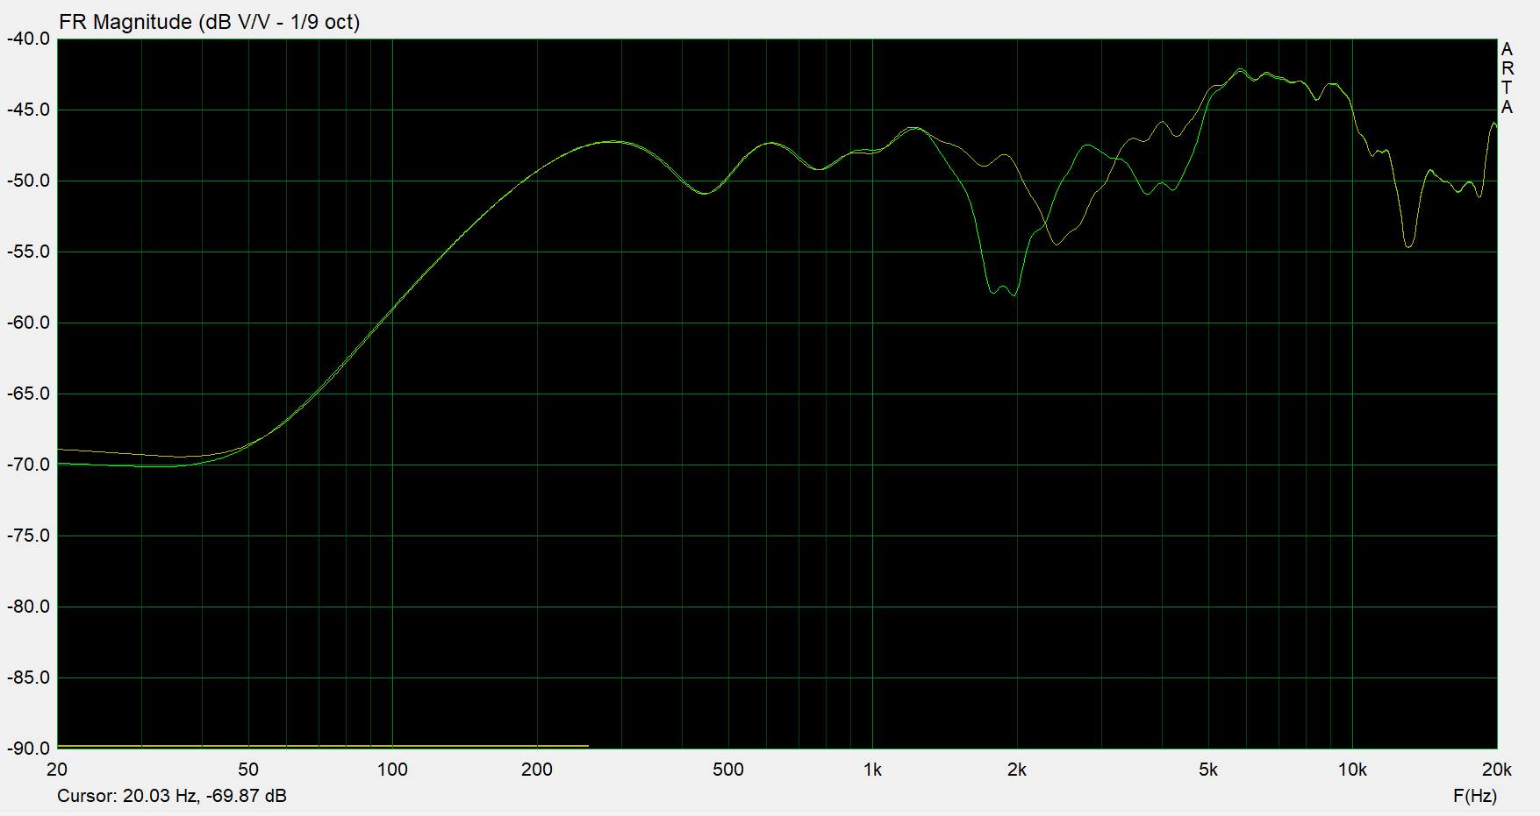This screenshot has height=816, width=1540.
Task: Click the vertical ARTA label
Action: [x=1507, y=78]
